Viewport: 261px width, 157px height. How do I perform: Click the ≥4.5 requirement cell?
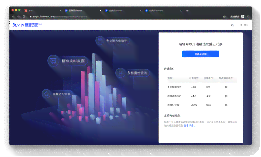click(194, 96)
